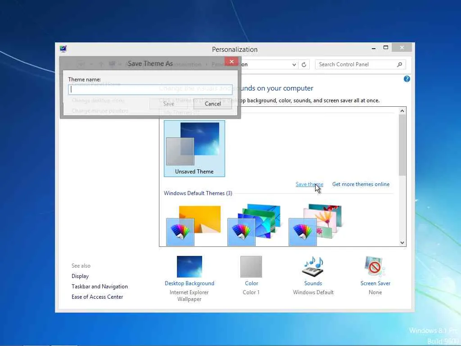
Task: Close the Save Theme As dialog
Action: point(231,61)
